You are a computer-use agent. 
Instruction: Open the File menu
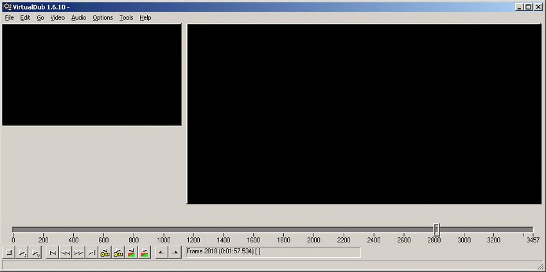click(x=10, y=17)
